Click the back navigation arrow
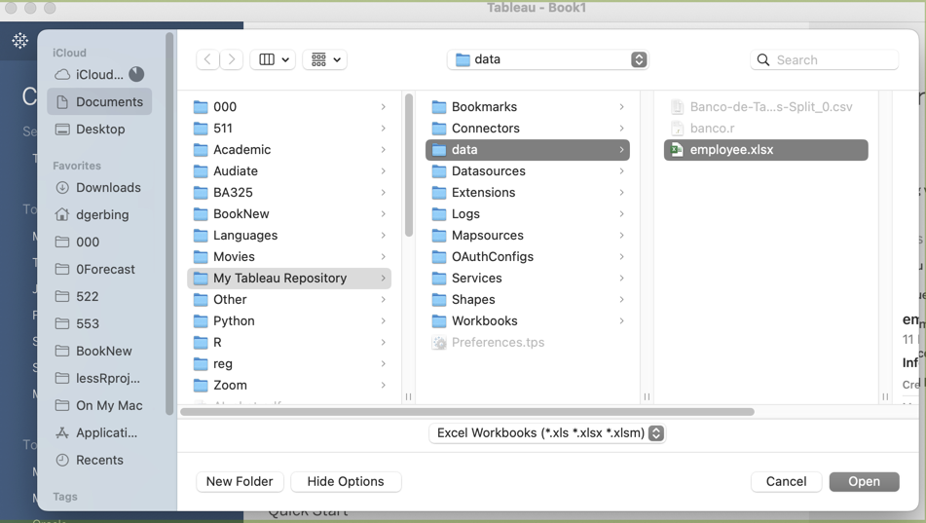926x523 pixels. (x=207, y=59)
